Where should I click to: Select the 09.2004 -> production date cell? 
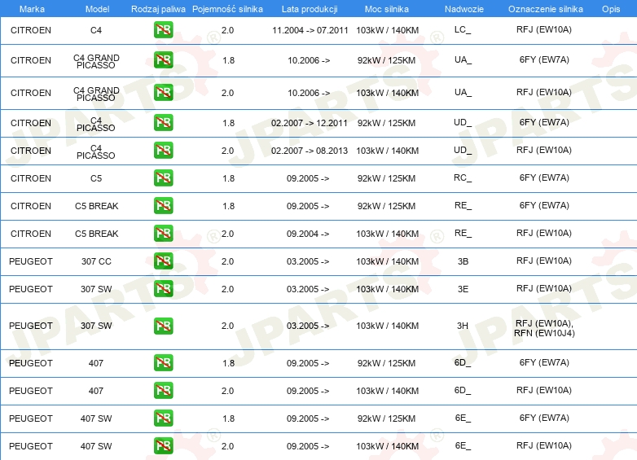(308, 234)
